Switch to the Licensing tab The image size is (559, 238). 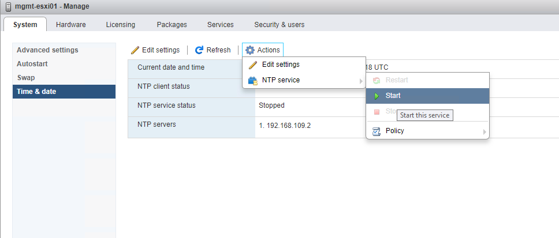120,25
